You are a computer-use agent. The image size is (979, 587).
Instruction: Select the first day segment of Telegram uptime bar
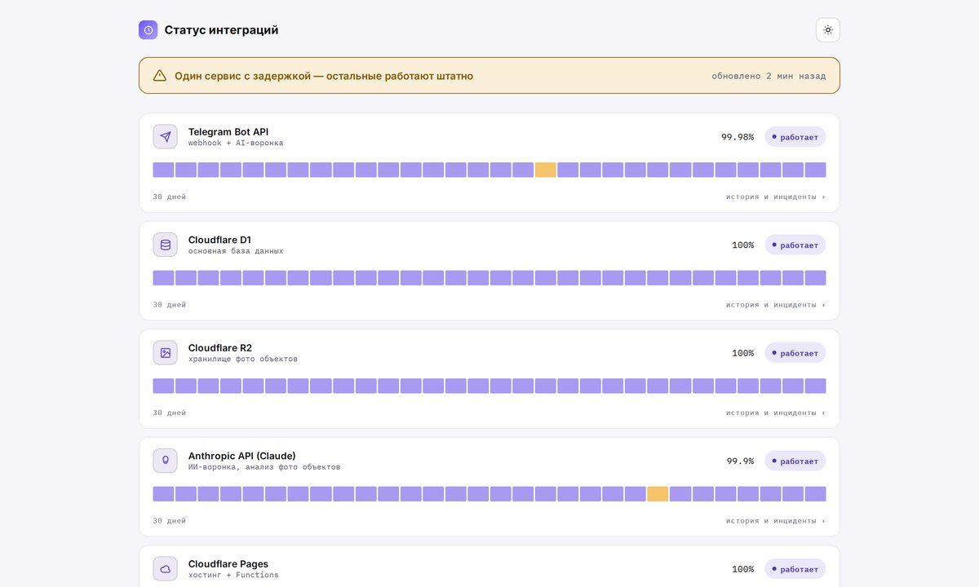click(163, 170)
